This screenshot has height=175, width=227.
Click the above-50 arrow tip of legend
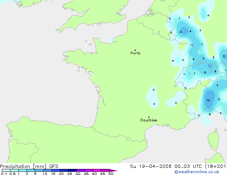point(113,171)
